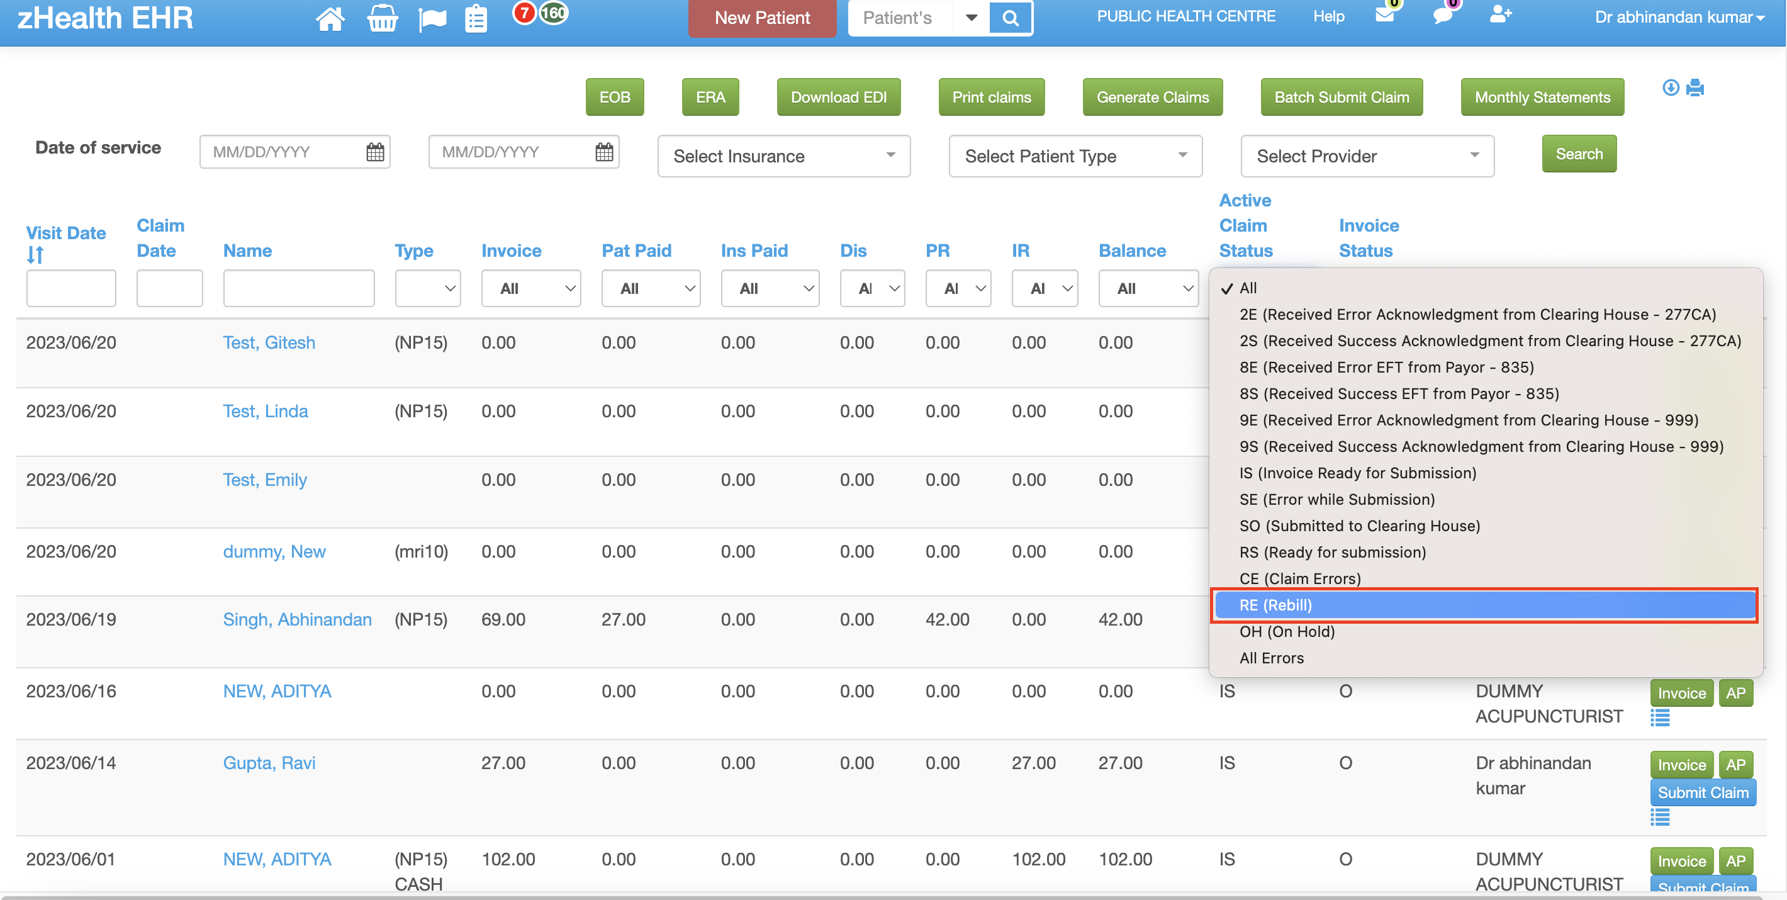Open the green notification badge 160

coord(554,13)
